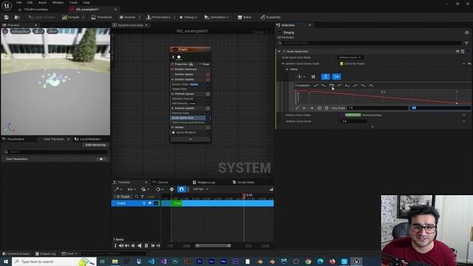Open the 240 fps frame rate dropdown
This screenshot has width=473, height=266.
pos(201,189)
